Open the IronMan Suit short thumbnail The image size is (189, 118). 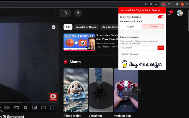tap(126, 90)
